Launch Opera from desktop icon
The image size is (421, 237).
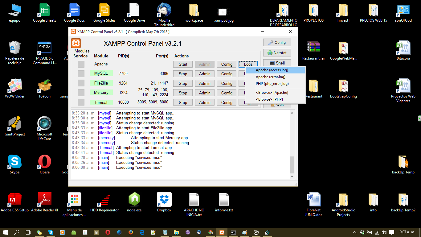point(44,165)
